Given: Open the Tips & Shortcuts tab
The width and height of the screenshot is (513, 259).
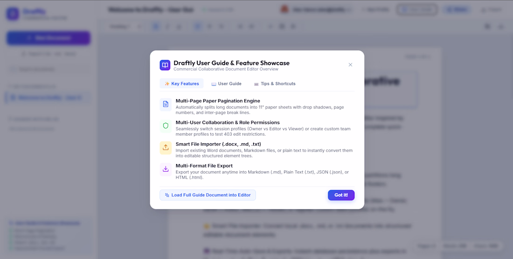Looking at the screenshot, I should [275, 84].
